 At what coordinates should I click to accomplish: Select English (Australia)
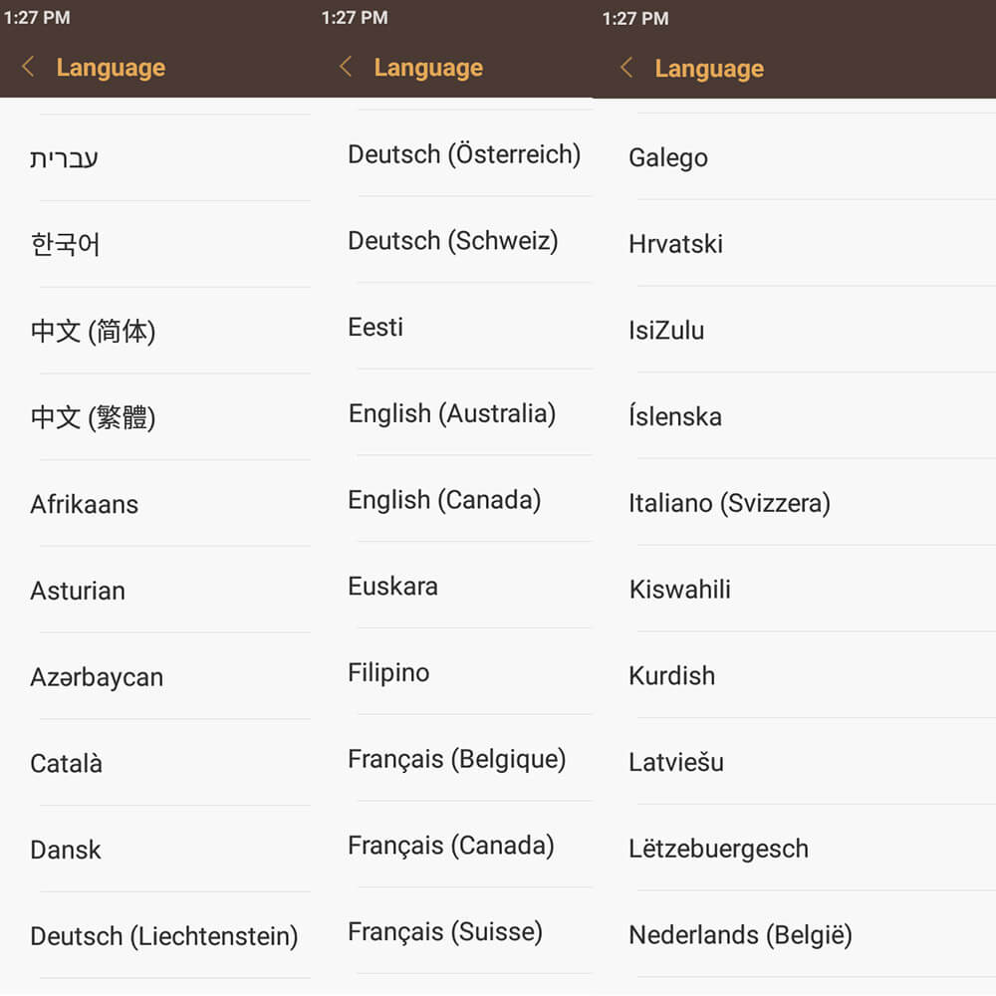(x=452, y=413)
